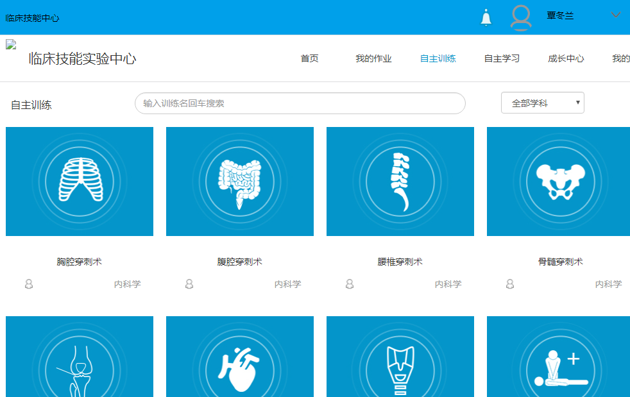Click the training name search field
The height and width of the screenshot is (397, 630).
[x=300, y=103]
